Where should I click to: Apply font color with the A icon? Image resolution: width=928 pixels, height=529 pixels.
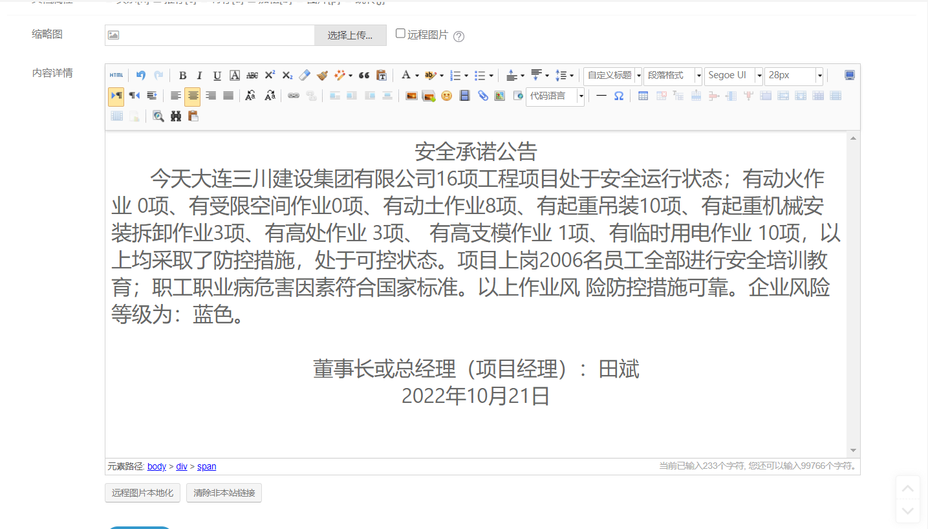pyautogui.click(x=405, y=76)
